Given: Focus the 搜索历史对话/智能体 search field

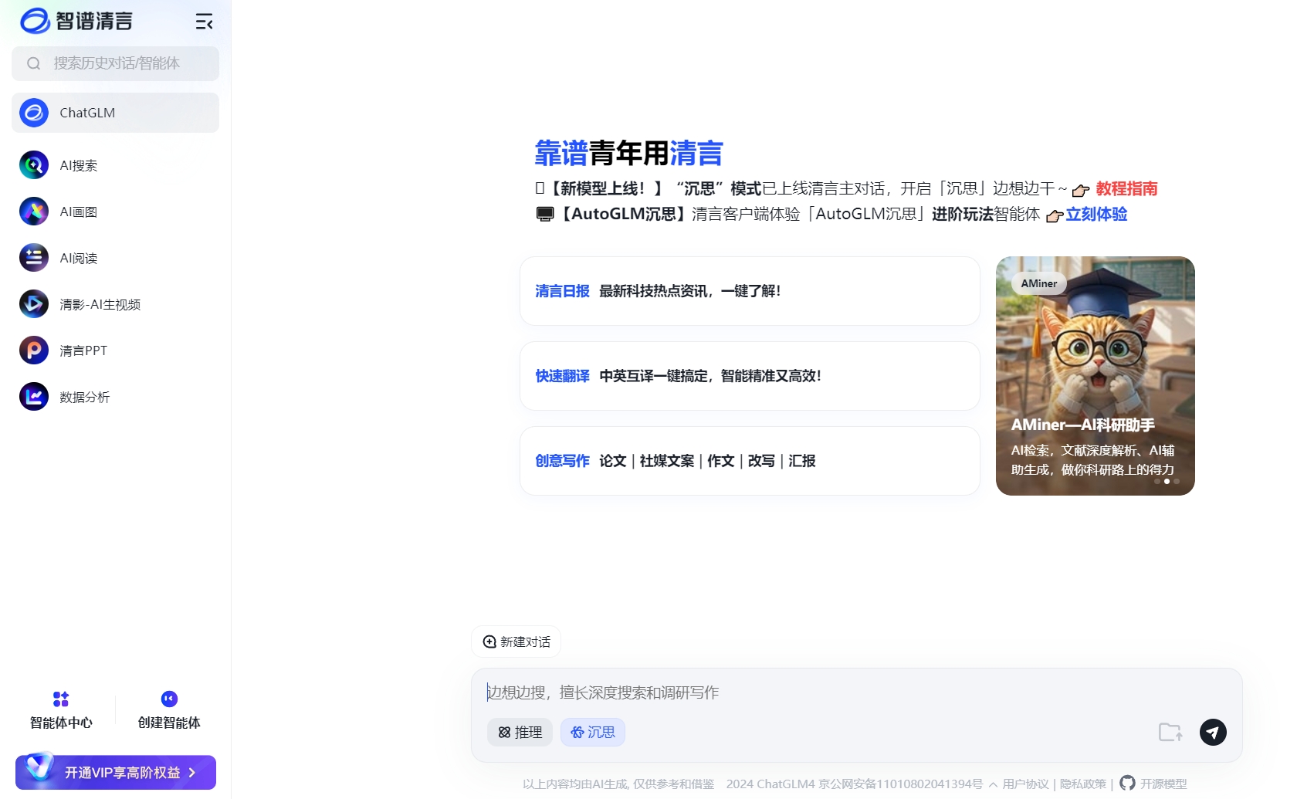Looking at the screenshot, I should (x=115, y=63).
